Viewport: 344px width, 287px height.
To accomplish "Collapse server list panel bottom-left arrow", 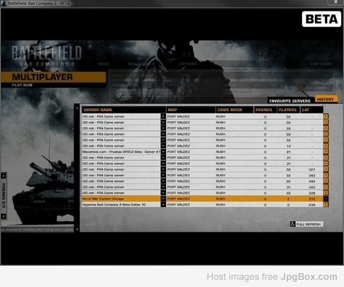I will 77,229.
